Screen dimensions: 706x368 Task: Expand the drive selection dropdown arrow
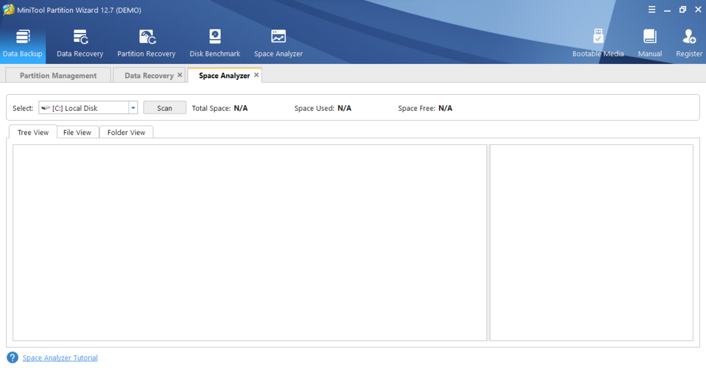133,108
